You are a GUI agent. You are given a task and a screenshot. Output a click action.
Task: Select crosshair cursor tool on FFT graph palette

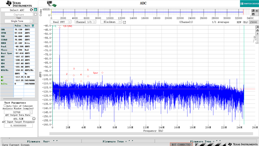coord(257,34)
